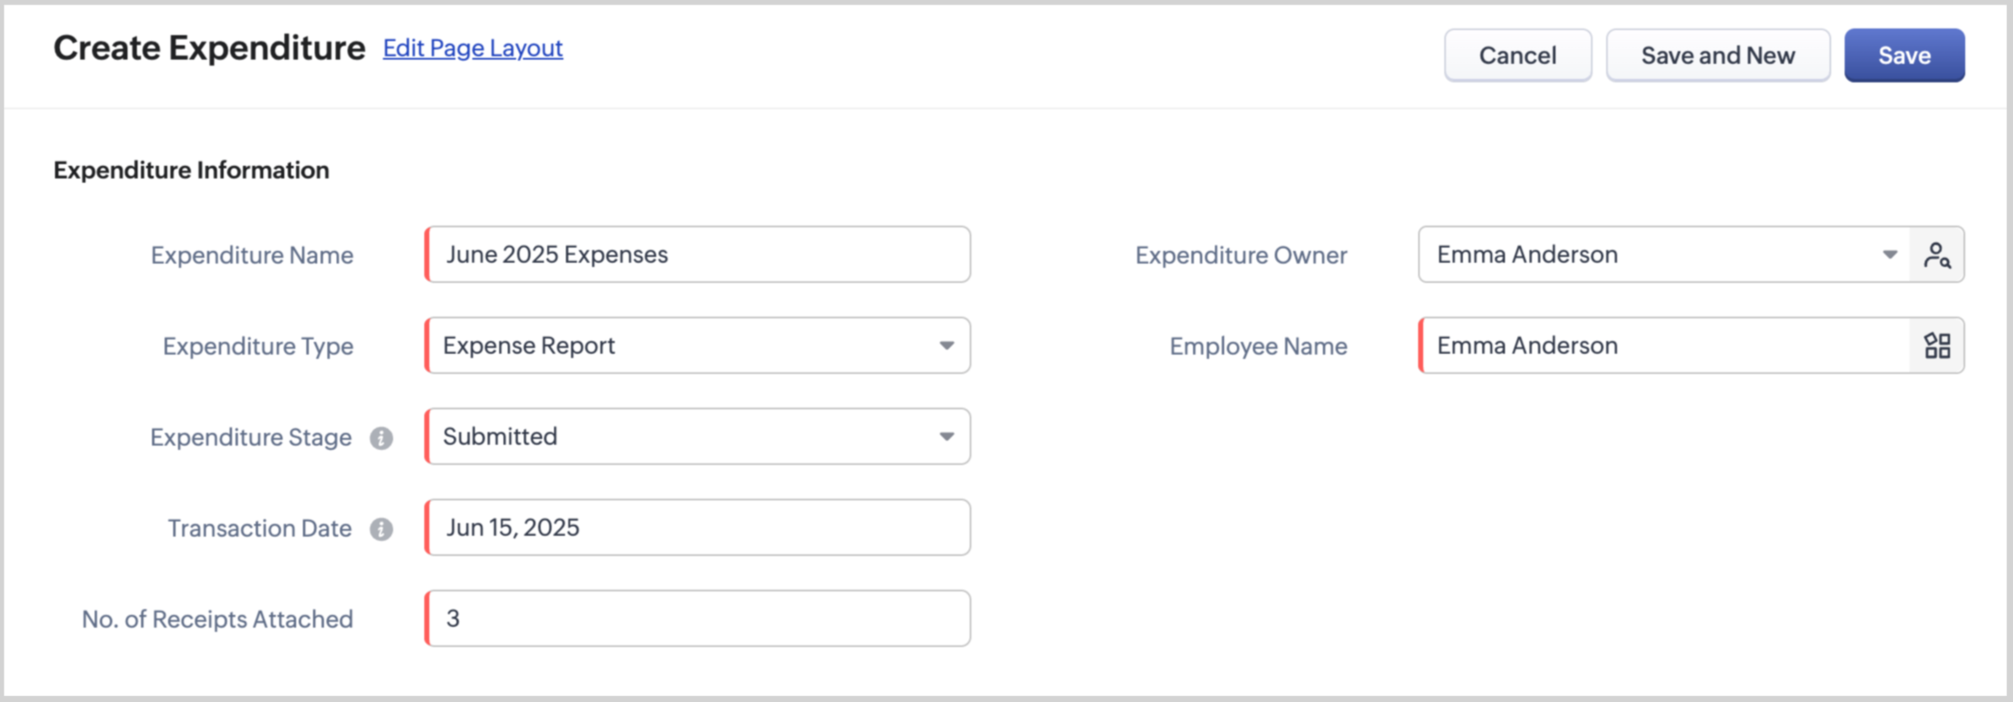Click the Employee Name text field

point(1665,346)
